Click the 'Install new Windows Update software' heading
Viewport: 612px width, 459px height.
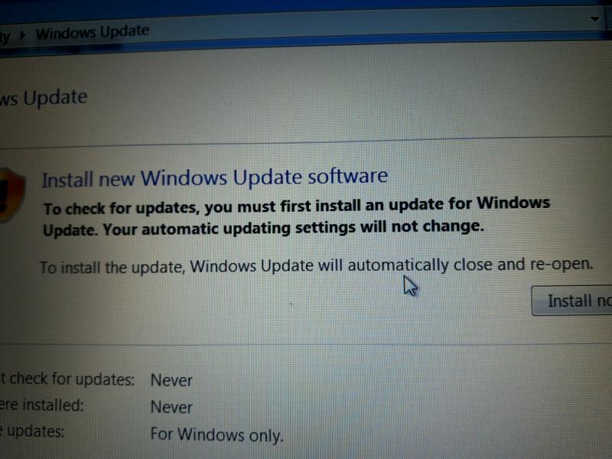(x=215, y=178)
